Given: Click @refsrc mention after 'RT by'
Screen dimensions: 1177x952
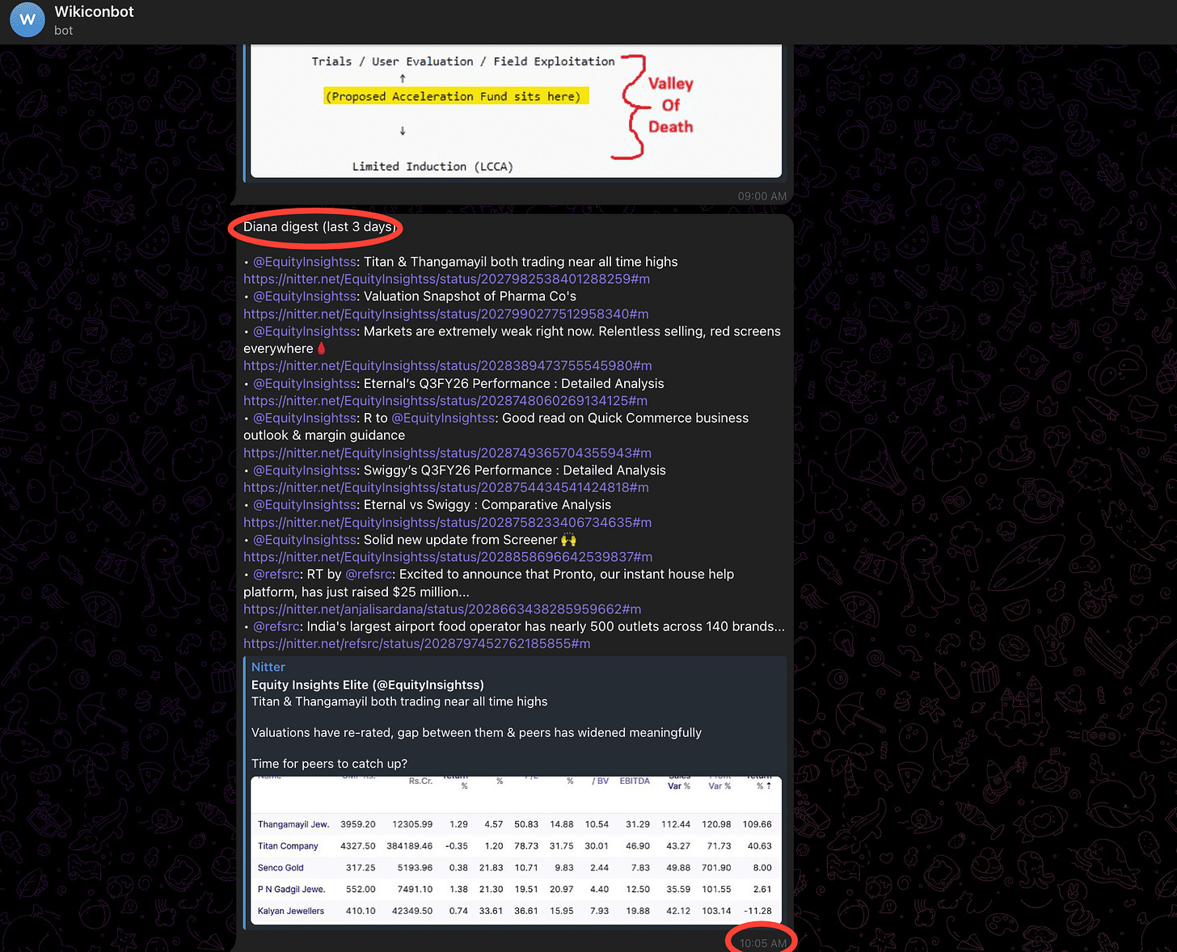Looking at the screenshot, I should pyautogui.click(x=369, y=574).
